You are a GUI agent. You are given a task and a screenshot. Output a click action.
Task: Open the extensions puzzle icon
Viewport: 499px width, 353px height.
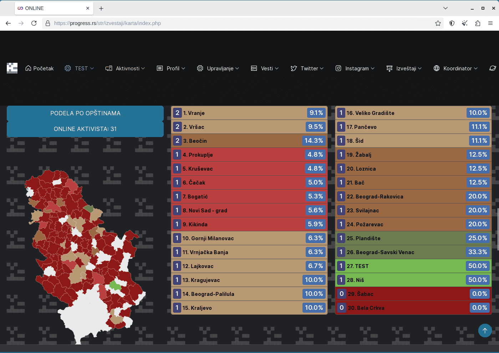click(478, 23)
